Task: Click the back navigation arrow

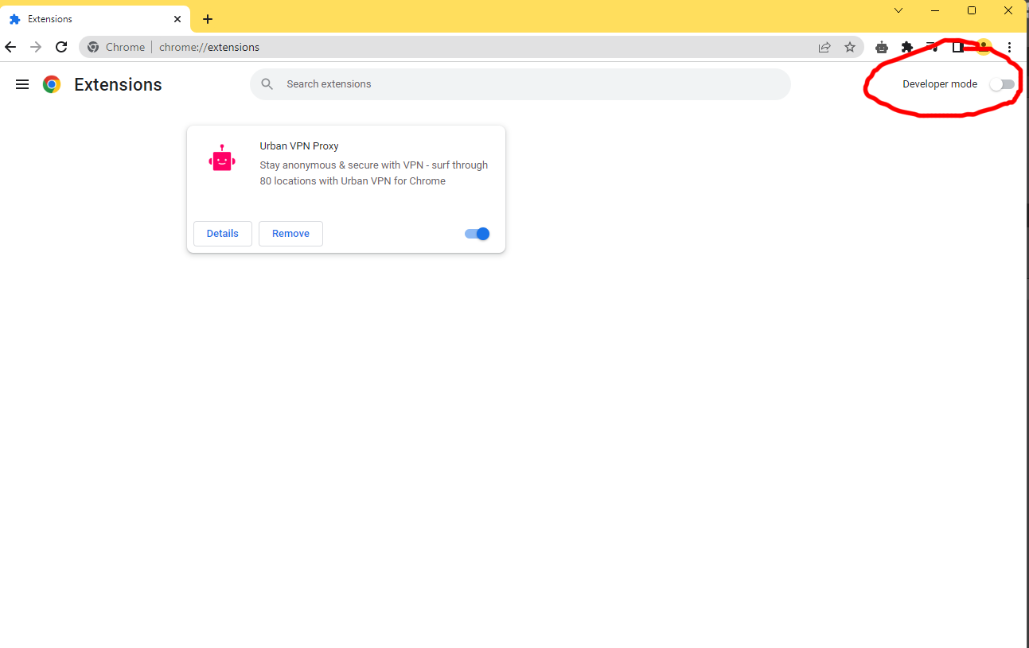Action: click(x=10, y=47)
